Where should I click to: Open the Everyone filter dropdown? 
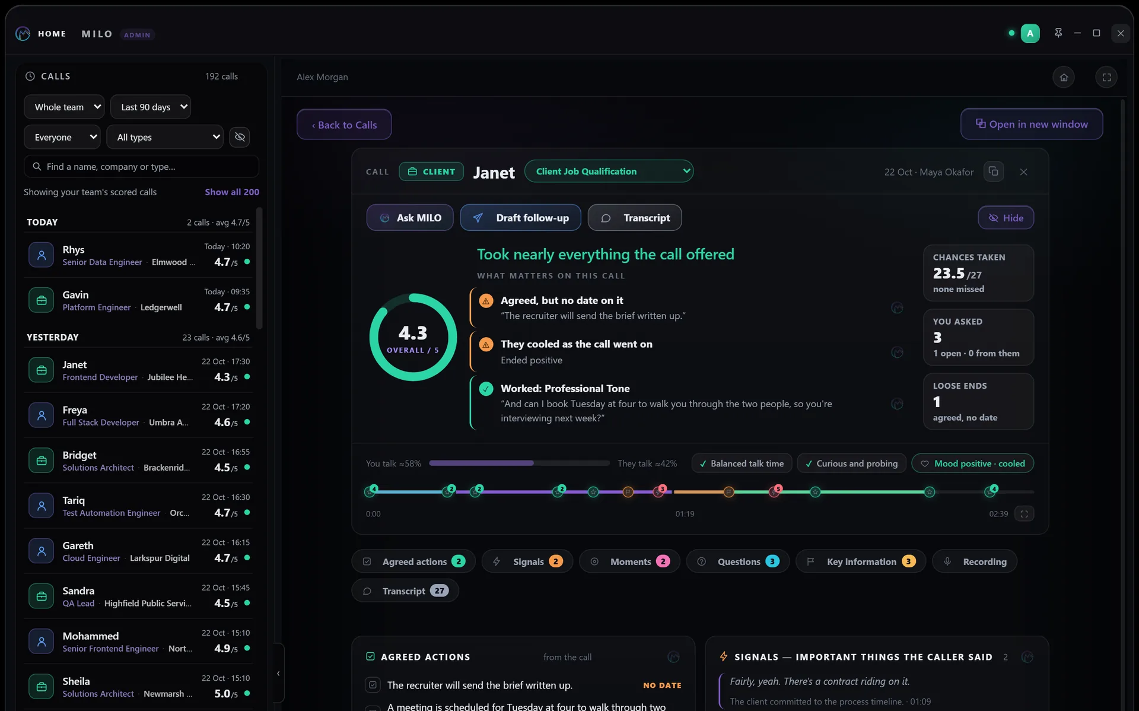point(62,137)
